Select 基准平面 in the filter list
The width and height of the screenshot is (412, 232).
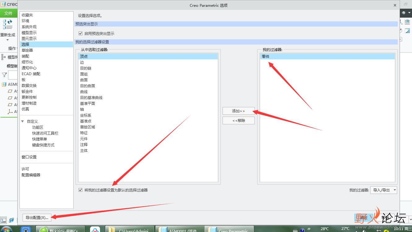click(148, 103)
